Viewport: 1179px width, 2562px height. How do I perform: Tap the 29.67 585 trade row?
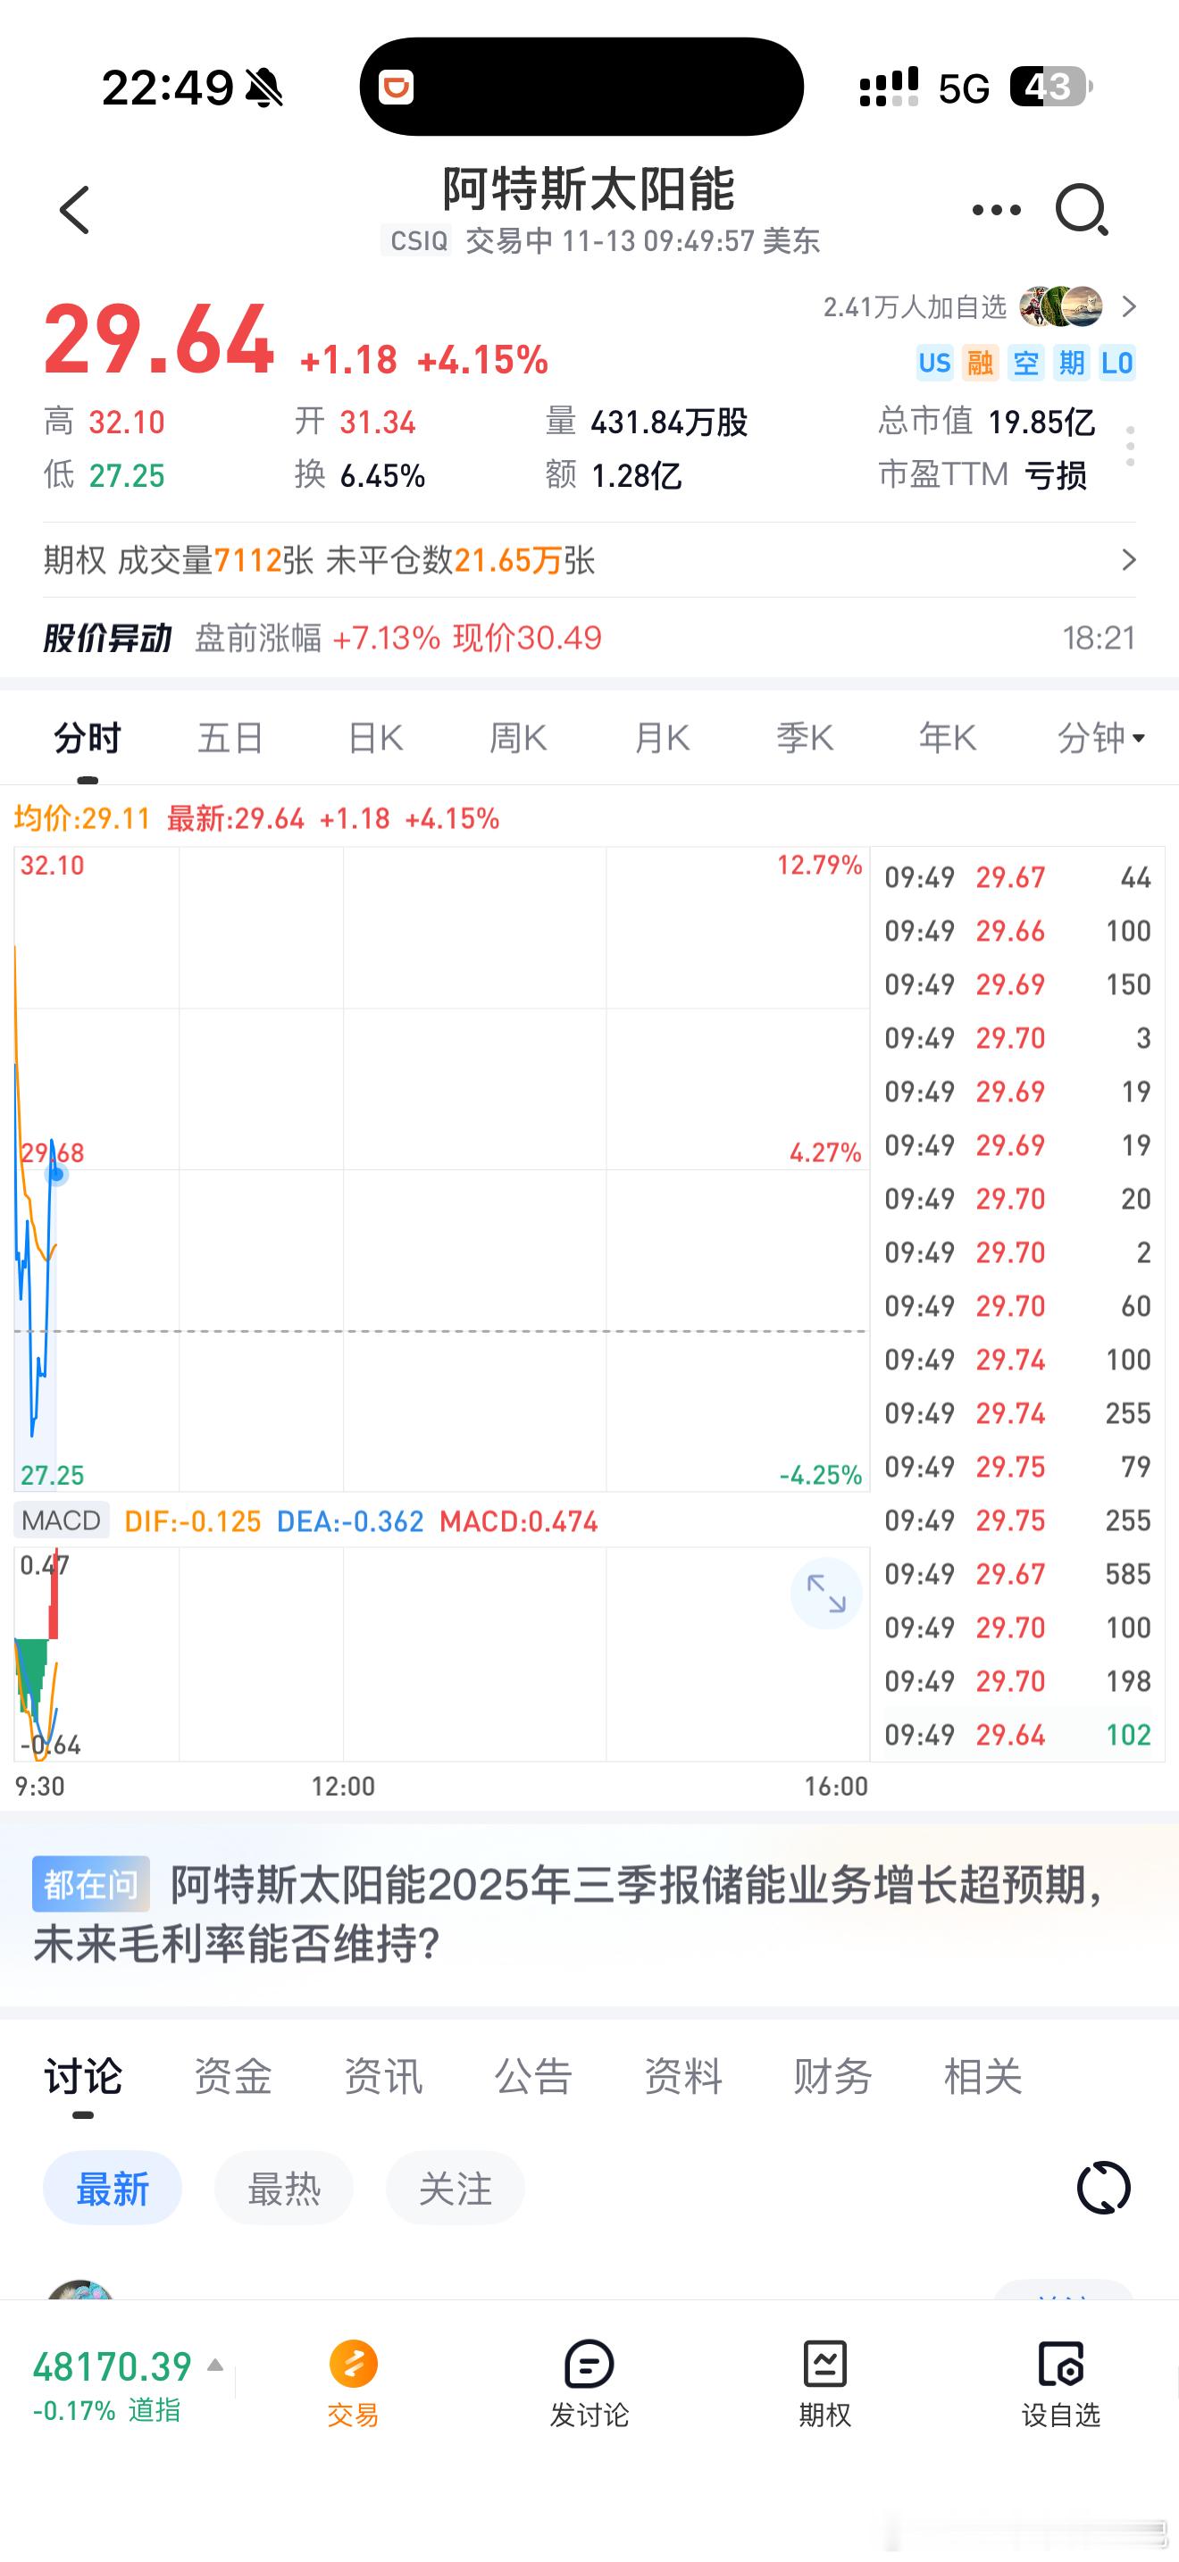pyautogui.click(x=1018, y=1573)
